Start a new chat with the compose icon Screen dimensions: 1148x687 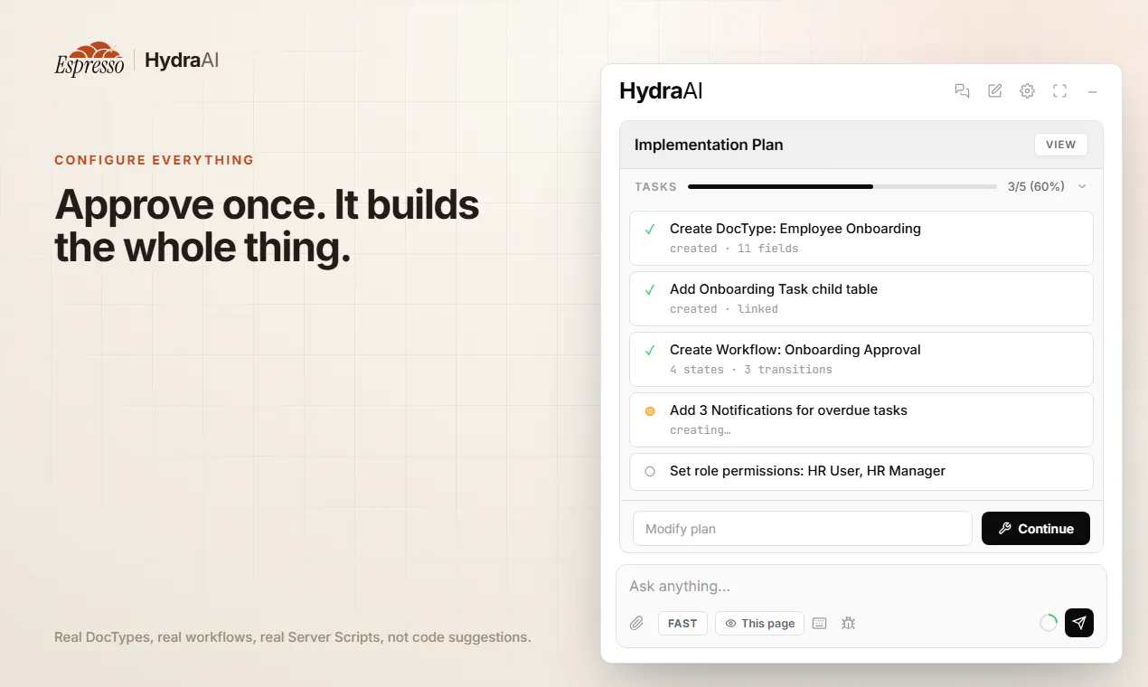pyautogui.click(x=994, y=90)
